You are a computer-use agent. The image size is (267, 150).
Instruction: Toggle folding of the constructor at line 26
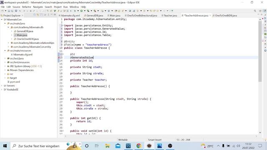click(63, 99)
